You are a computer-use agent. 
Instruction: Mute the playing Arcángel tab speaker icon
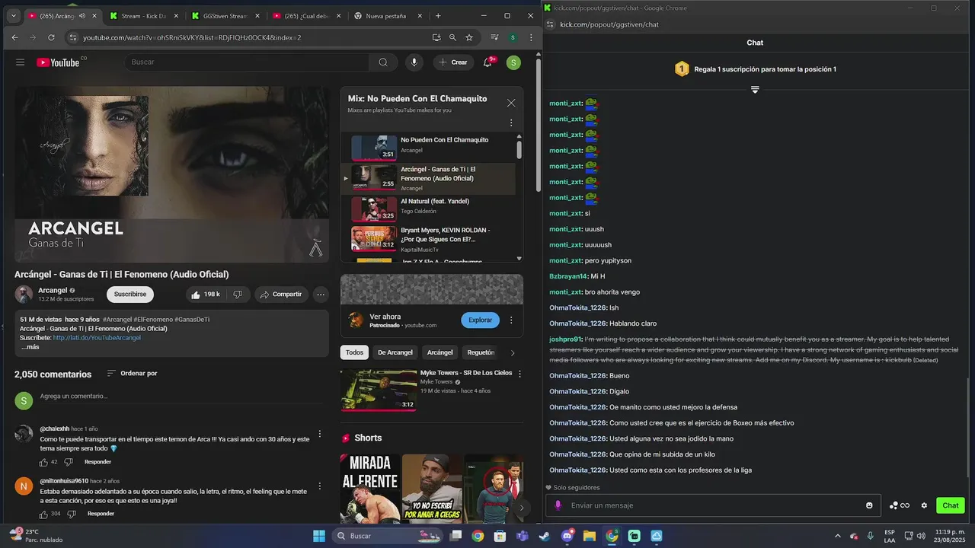(x=82, y=15)
